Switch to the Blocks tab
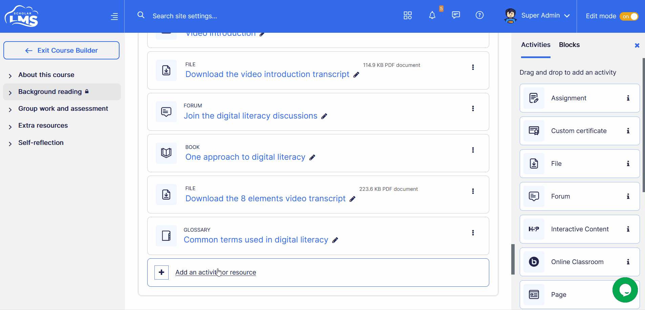Screen dimensions: 645x310 click(x=569, y=45)
